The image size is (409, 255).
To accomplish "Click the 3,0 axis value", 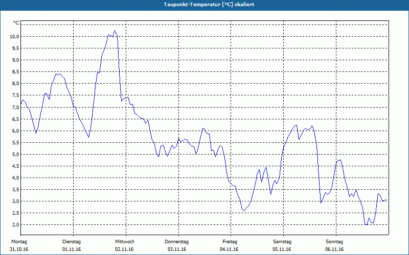I will (x=15, y=201).
